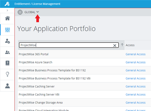Click the Entitlement / License Management title
Screen dimensions: 151x111
[x=37, y=4]
